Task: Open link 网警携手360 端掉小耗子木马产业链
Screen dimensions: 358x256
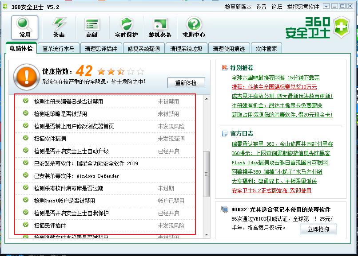Action: (x=277, y=172)
